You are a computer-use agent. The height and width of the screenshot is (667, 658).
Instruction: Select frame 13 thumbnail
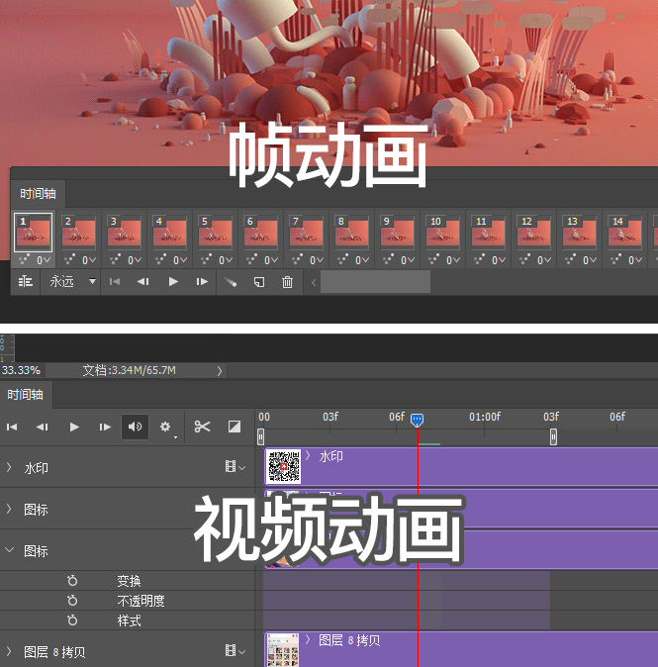[x=579, y=233]
